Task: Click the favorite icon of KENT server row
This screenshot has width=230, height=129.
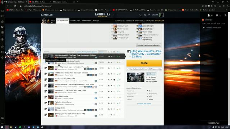Action: [x=46, y=68]
